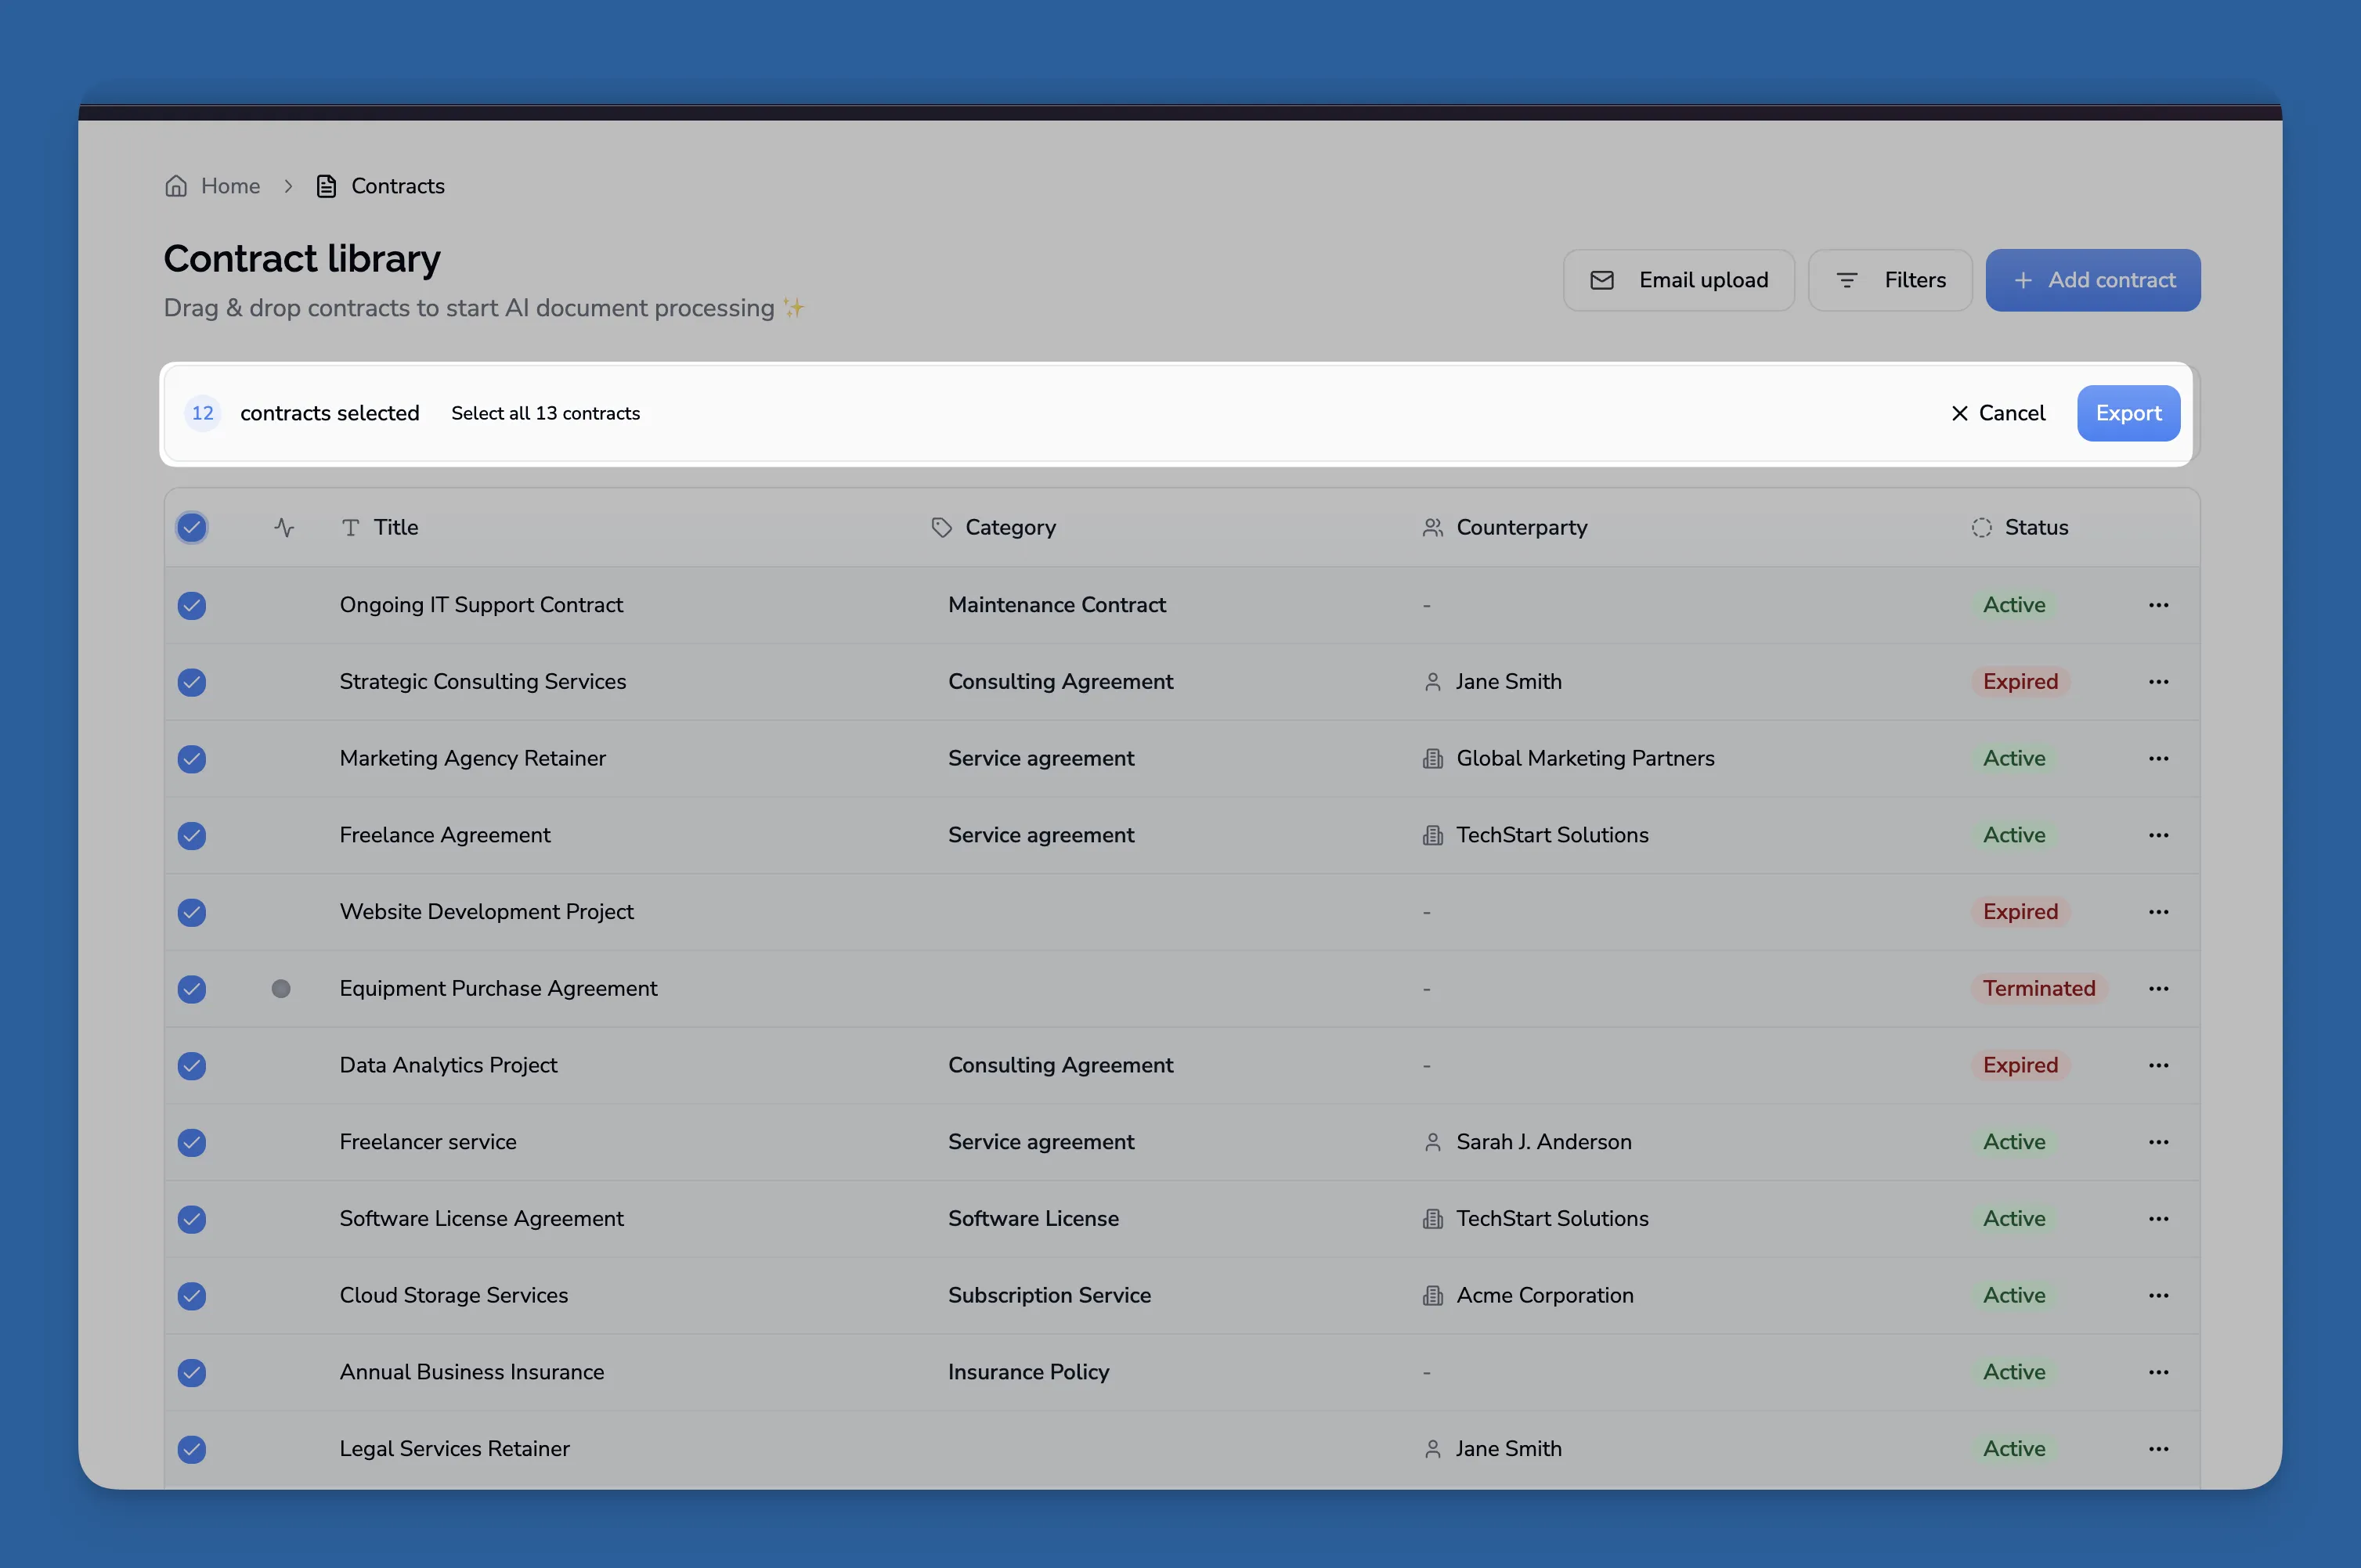The image size is (2361, 1568).
Task: Click the Counterparty people icon in header
Action: click(1432, 528)
